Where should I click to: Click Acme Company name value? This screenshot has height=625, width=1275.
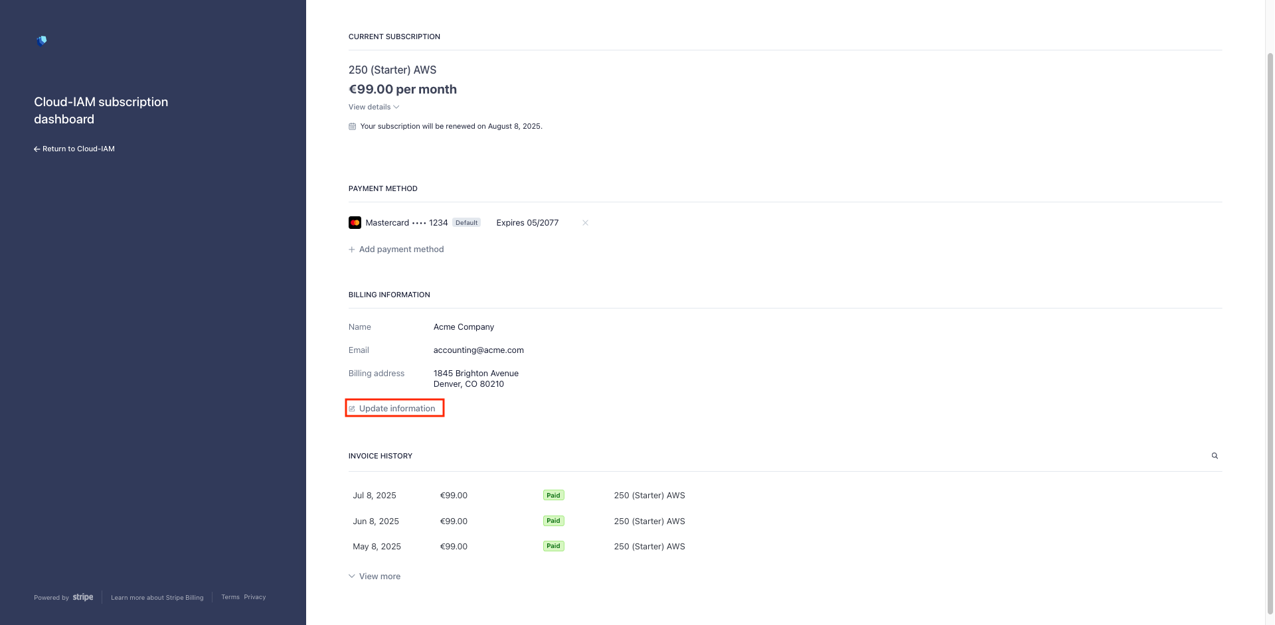tap(464, 327)
